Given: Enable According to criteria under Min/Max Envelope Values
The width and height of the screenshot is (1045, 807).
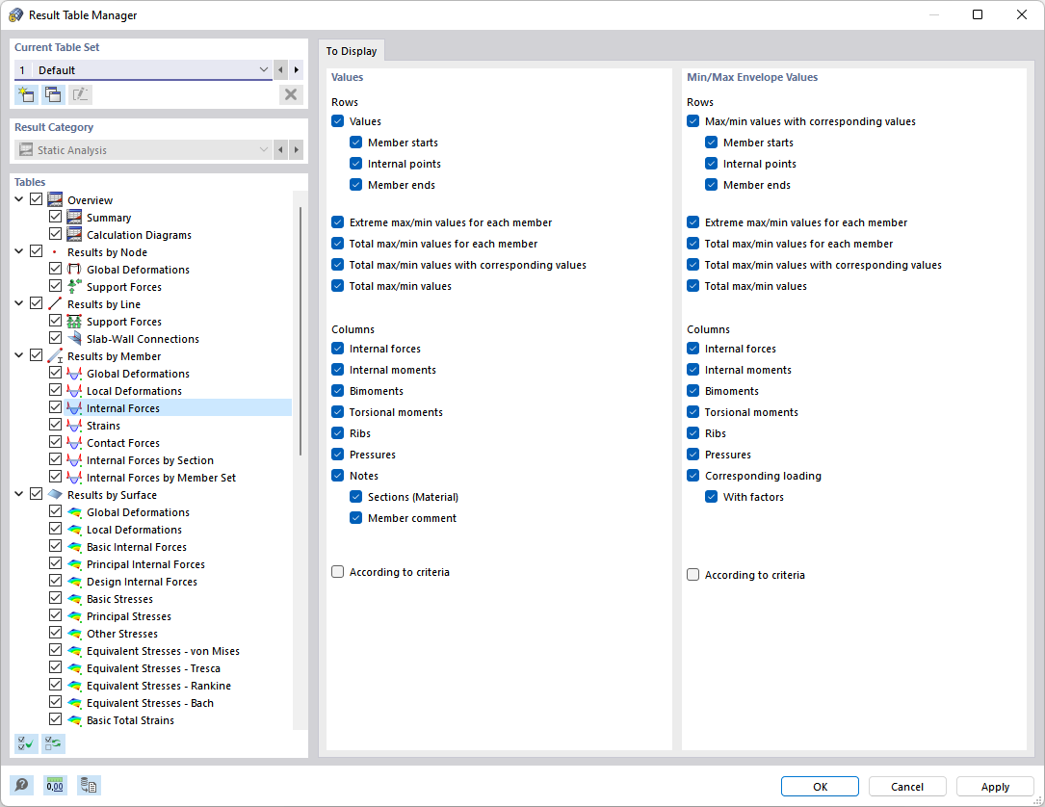Looking at the screenshot, I should 692,574.
